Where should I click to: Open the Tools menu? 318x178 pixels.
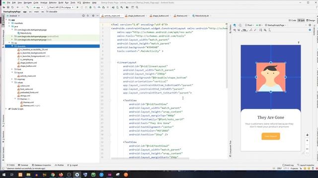[x=73, y=2]
